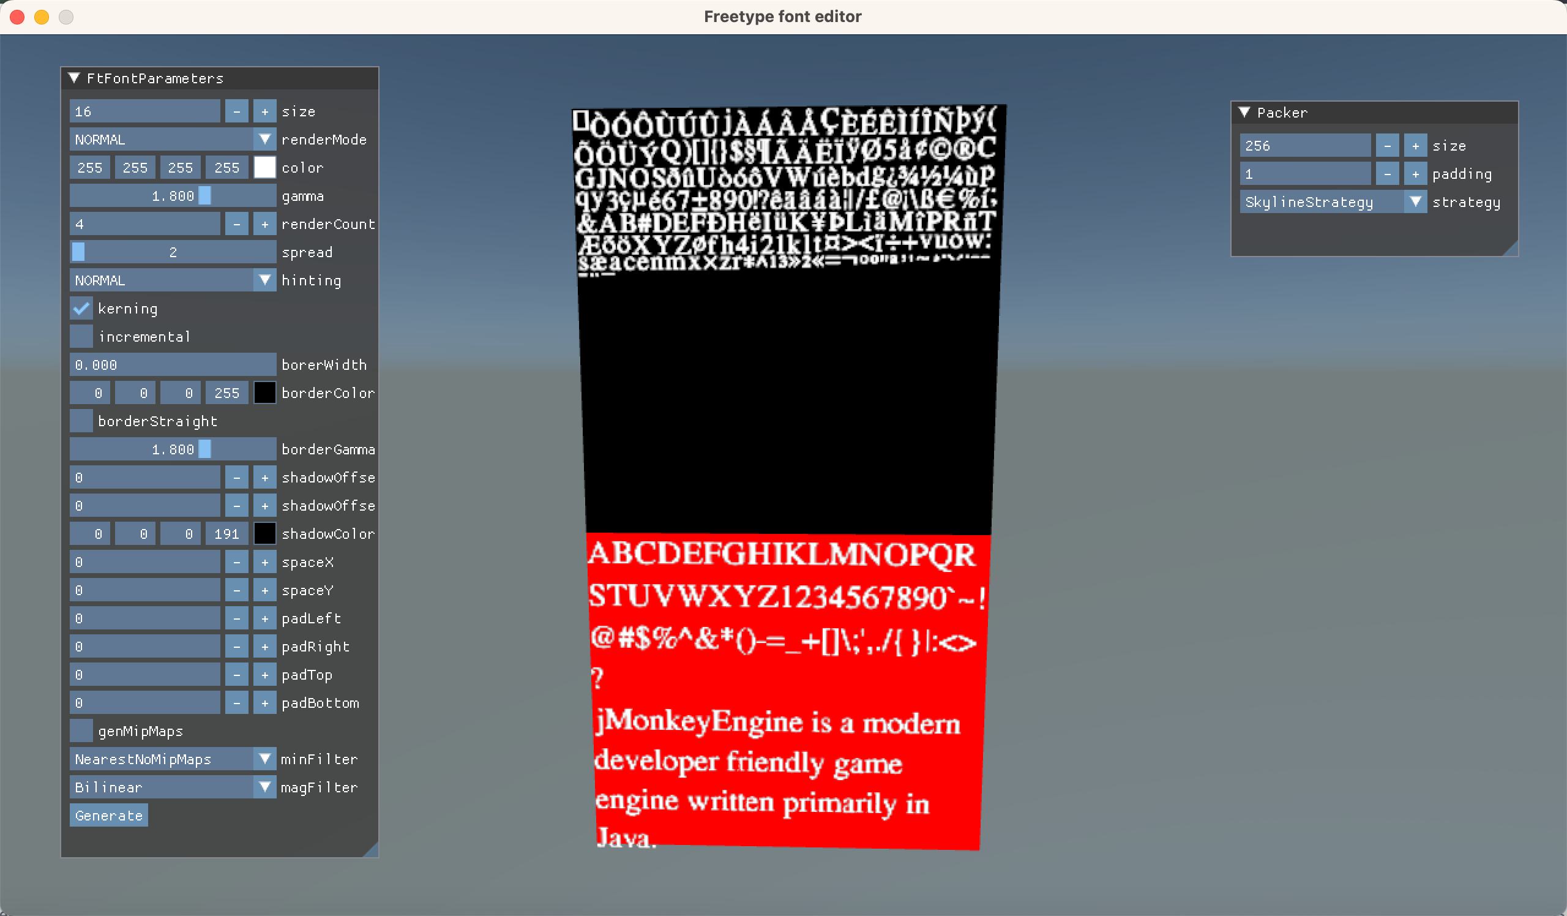
Task: Increase padTop with plus button
Action: 264,675
